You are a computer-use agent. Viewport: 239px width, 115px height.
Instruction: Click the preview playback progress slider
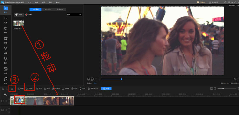point(167,79)
